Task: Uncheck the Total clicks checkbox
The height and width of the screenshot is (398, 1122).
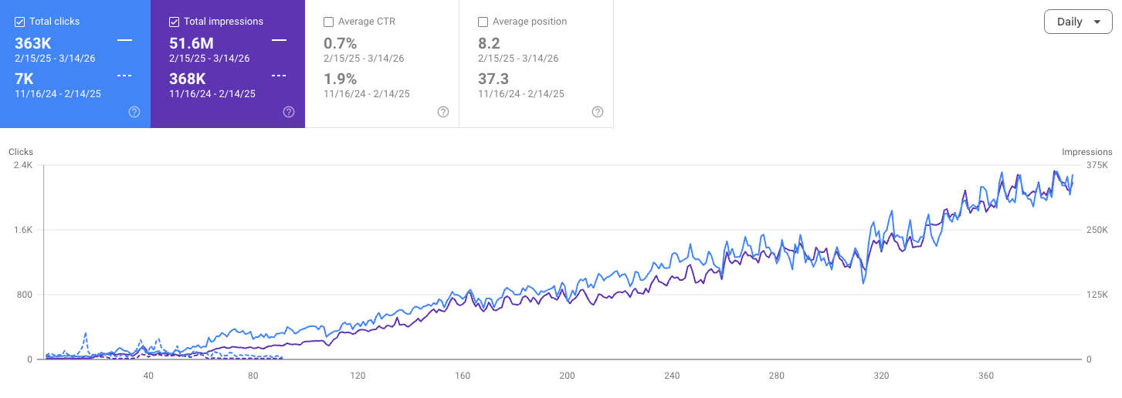Action: [x=20, y=22]
